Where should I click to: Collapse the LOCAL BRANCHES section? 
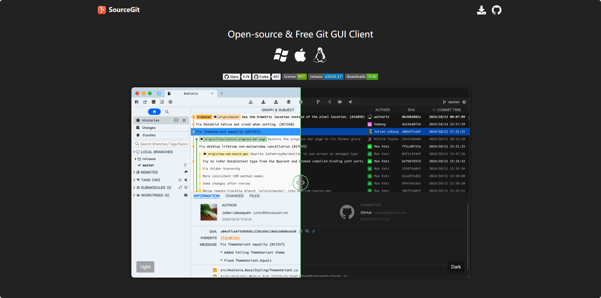(134, 152)
